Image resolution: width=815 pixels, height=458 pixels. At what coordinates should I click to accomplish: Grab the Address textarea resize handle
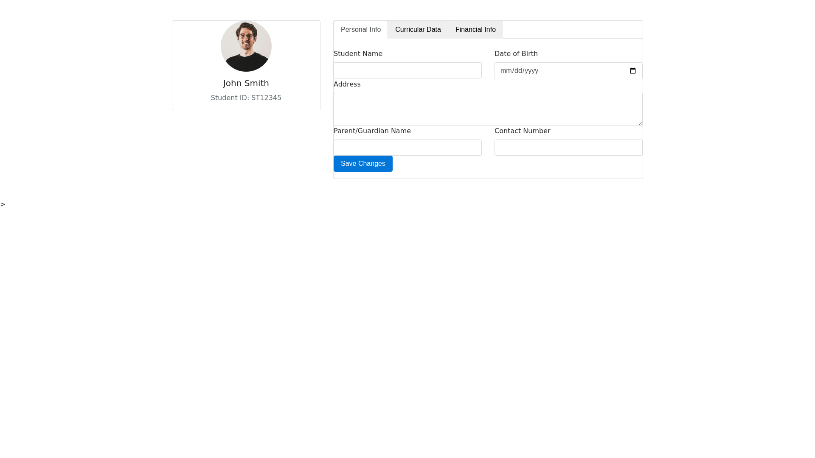coord(640,123)
